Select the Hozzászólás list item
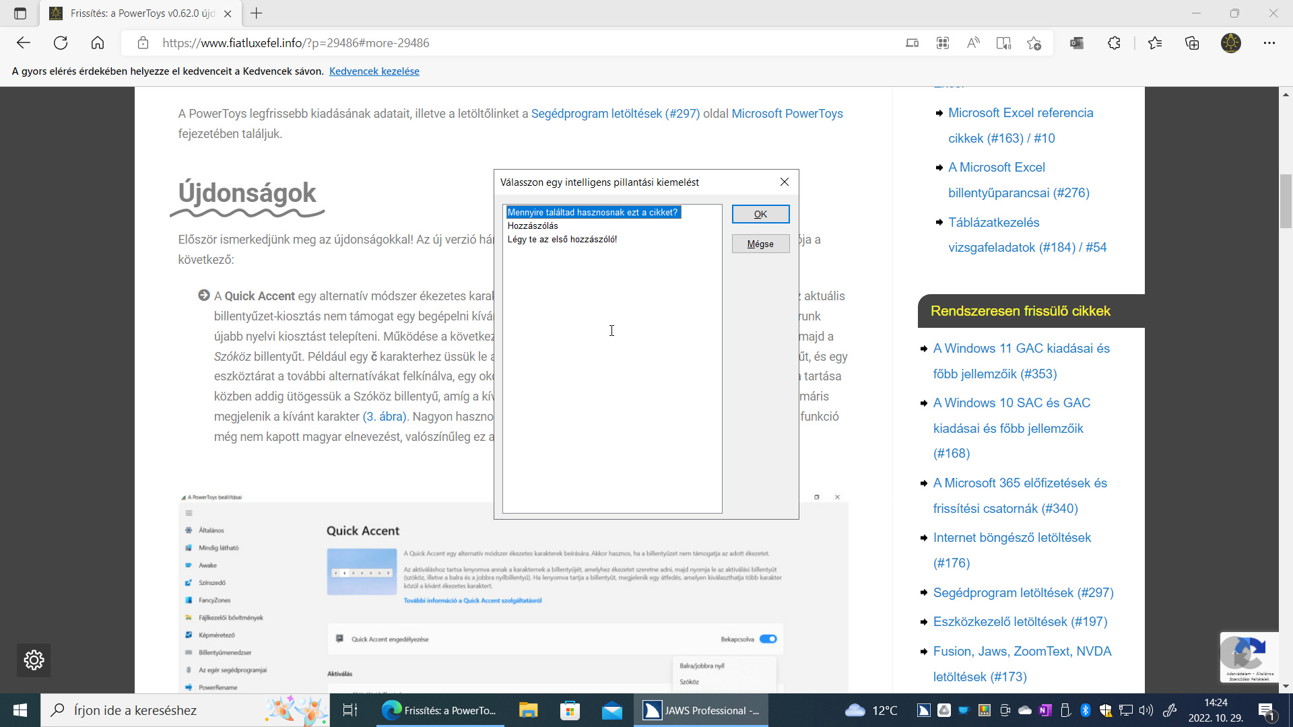 point(533,226)
